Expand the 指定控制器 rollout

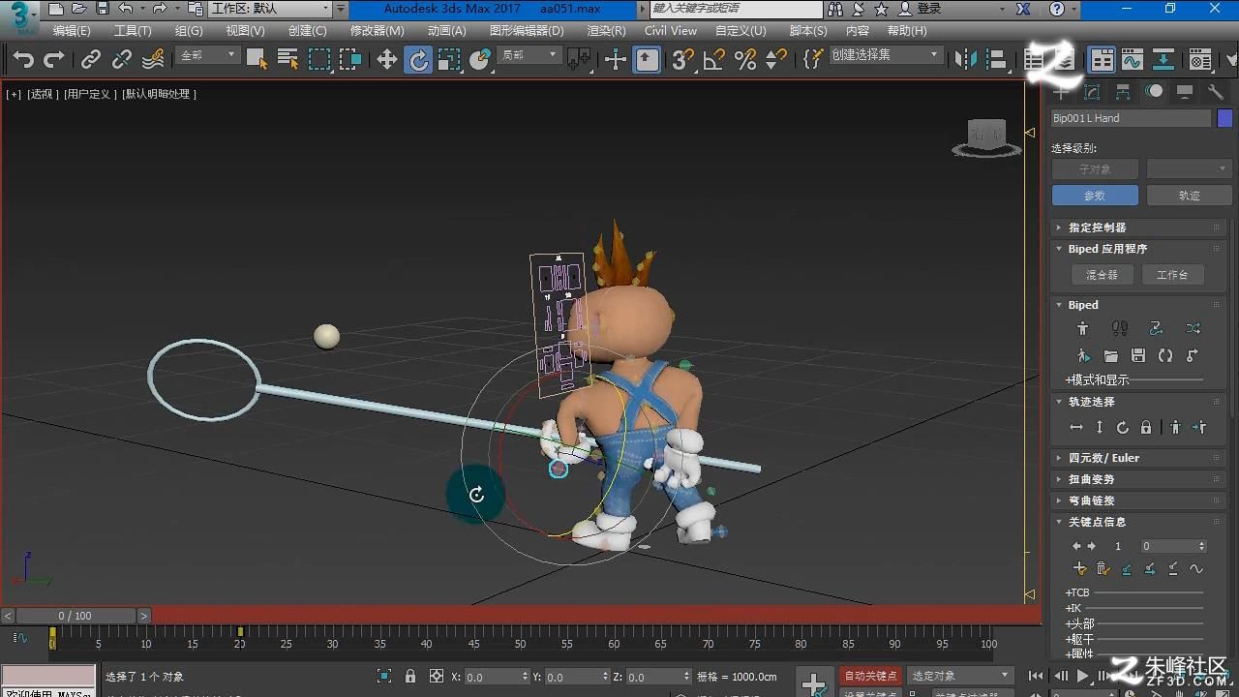pyautogui.click(x=1139, y=227)
